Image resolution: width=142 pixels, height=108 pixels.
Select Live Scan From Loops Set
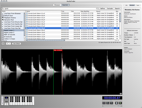(13, 26)
